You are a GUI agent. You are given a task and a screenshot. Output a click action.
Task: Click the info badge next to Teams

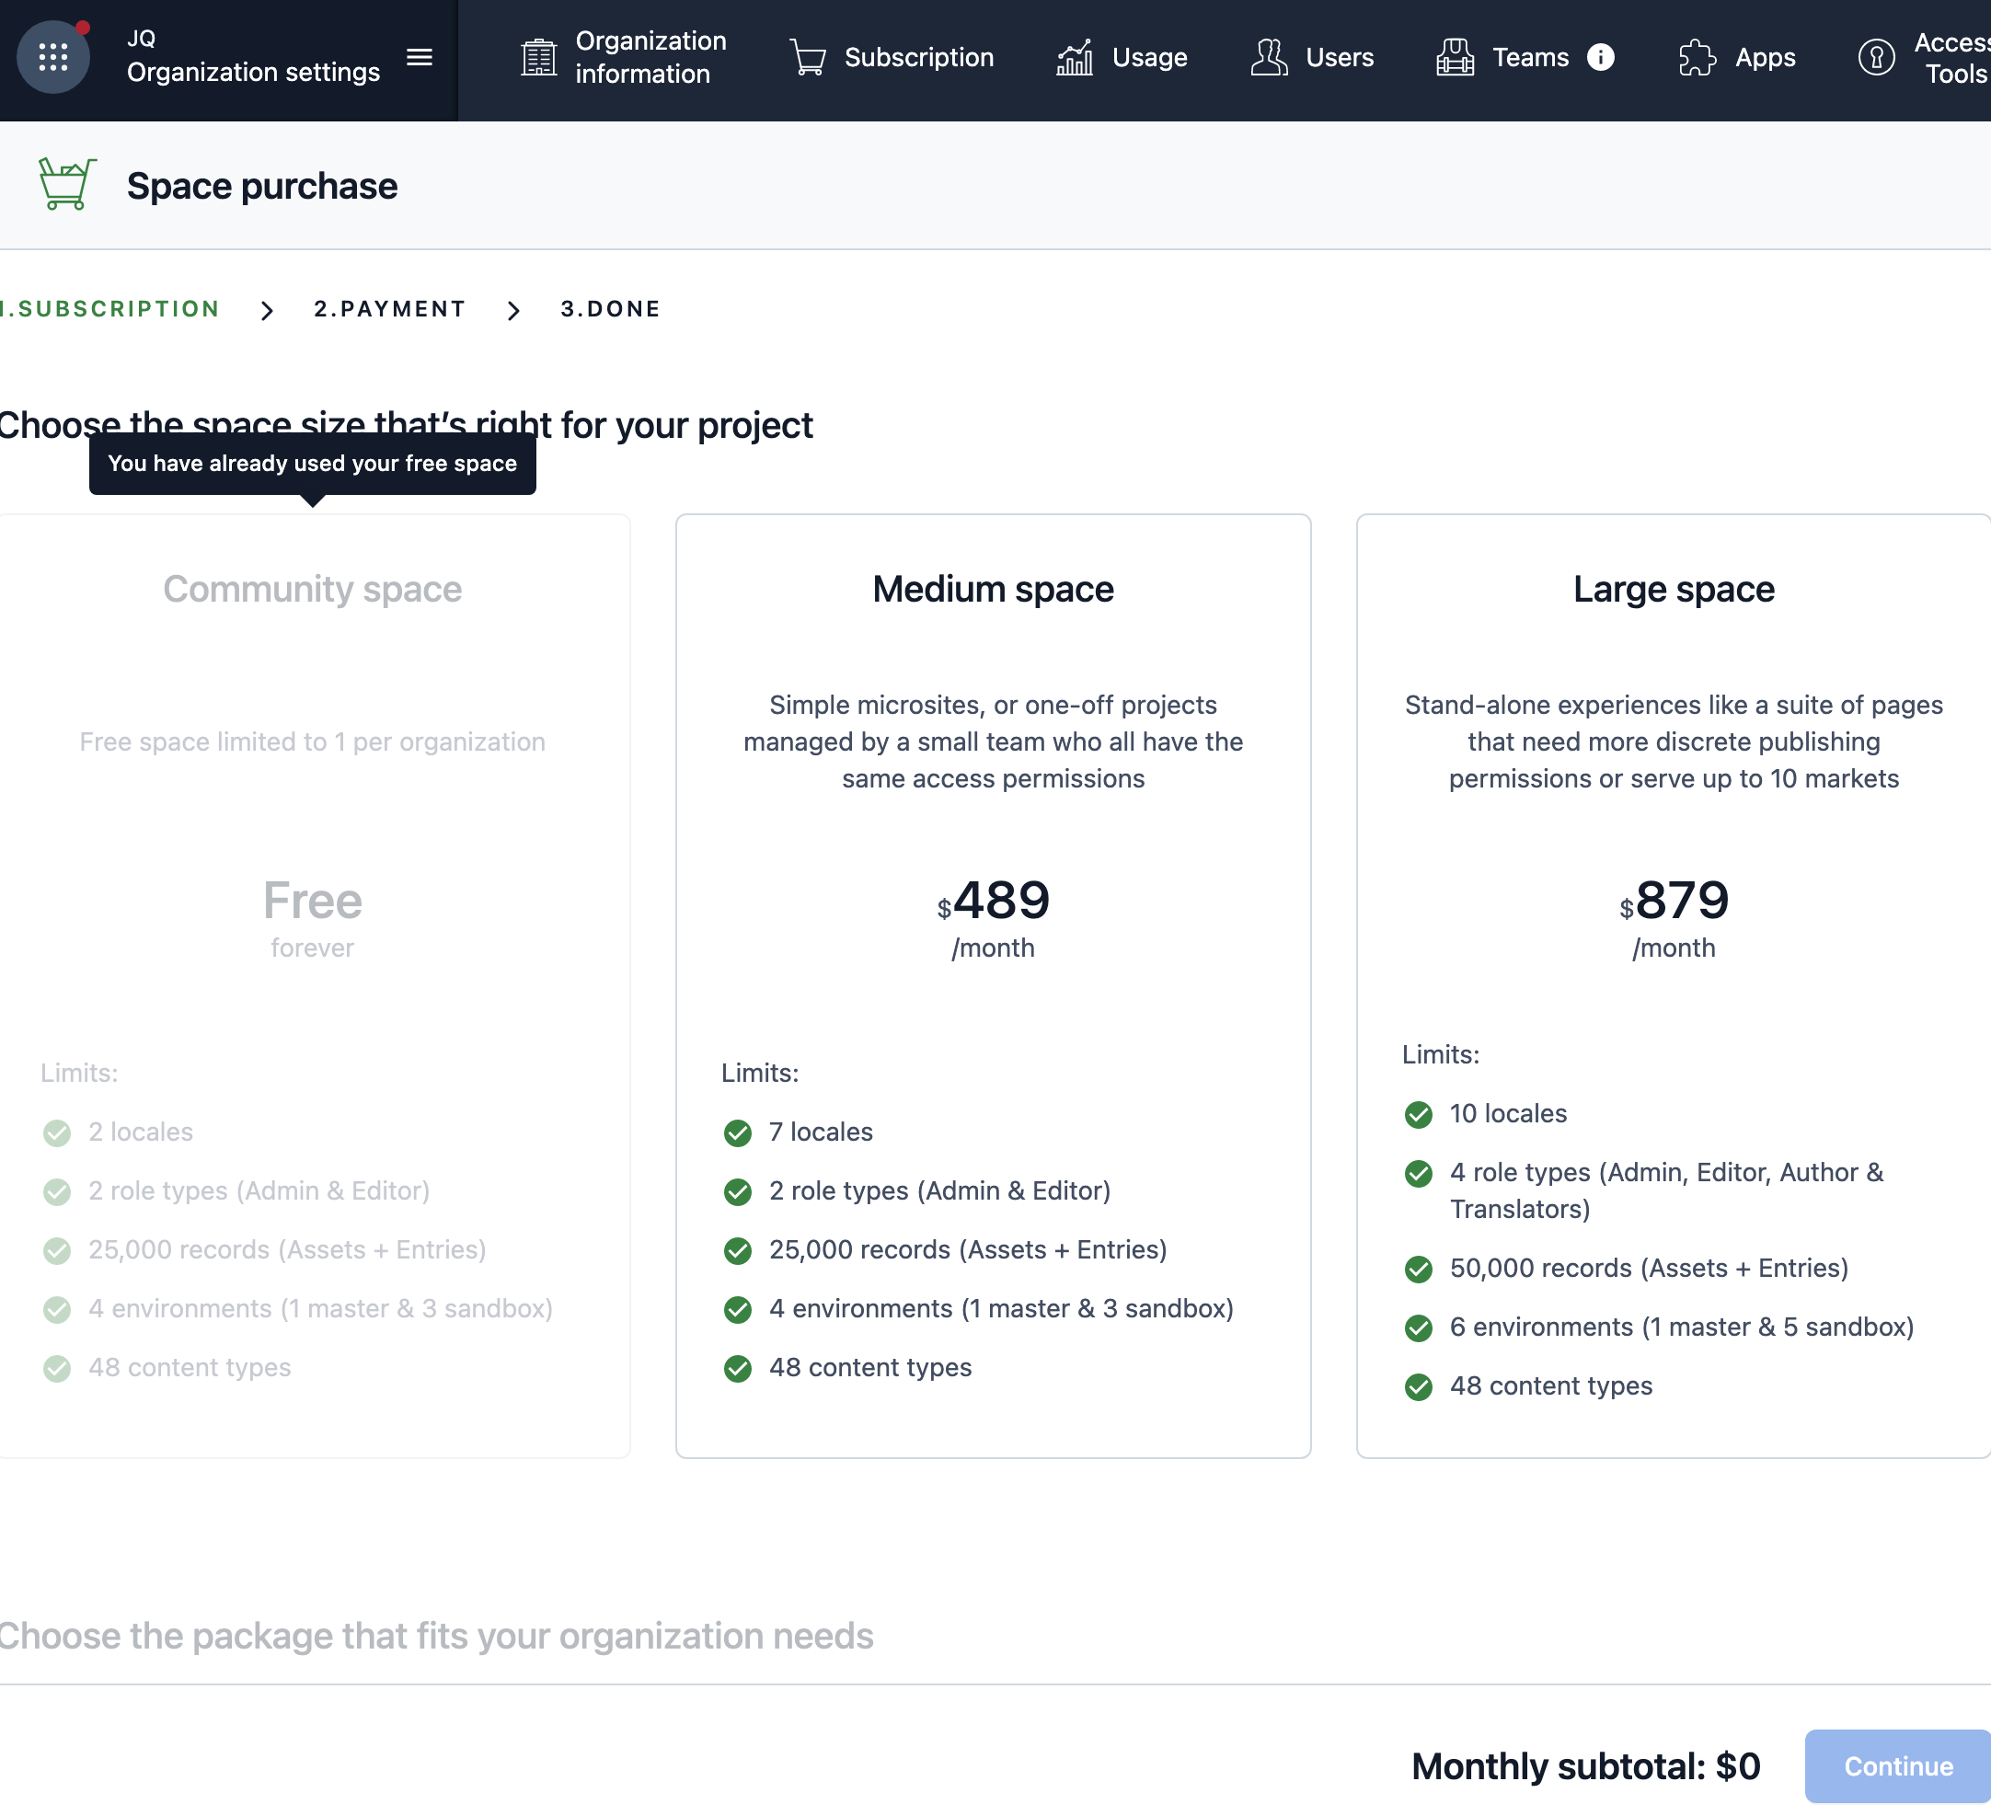point(1601,57)
